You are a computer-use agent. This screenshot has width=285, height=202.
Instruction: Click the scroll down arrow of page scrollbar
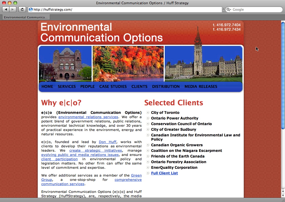(x=283, y=195)
